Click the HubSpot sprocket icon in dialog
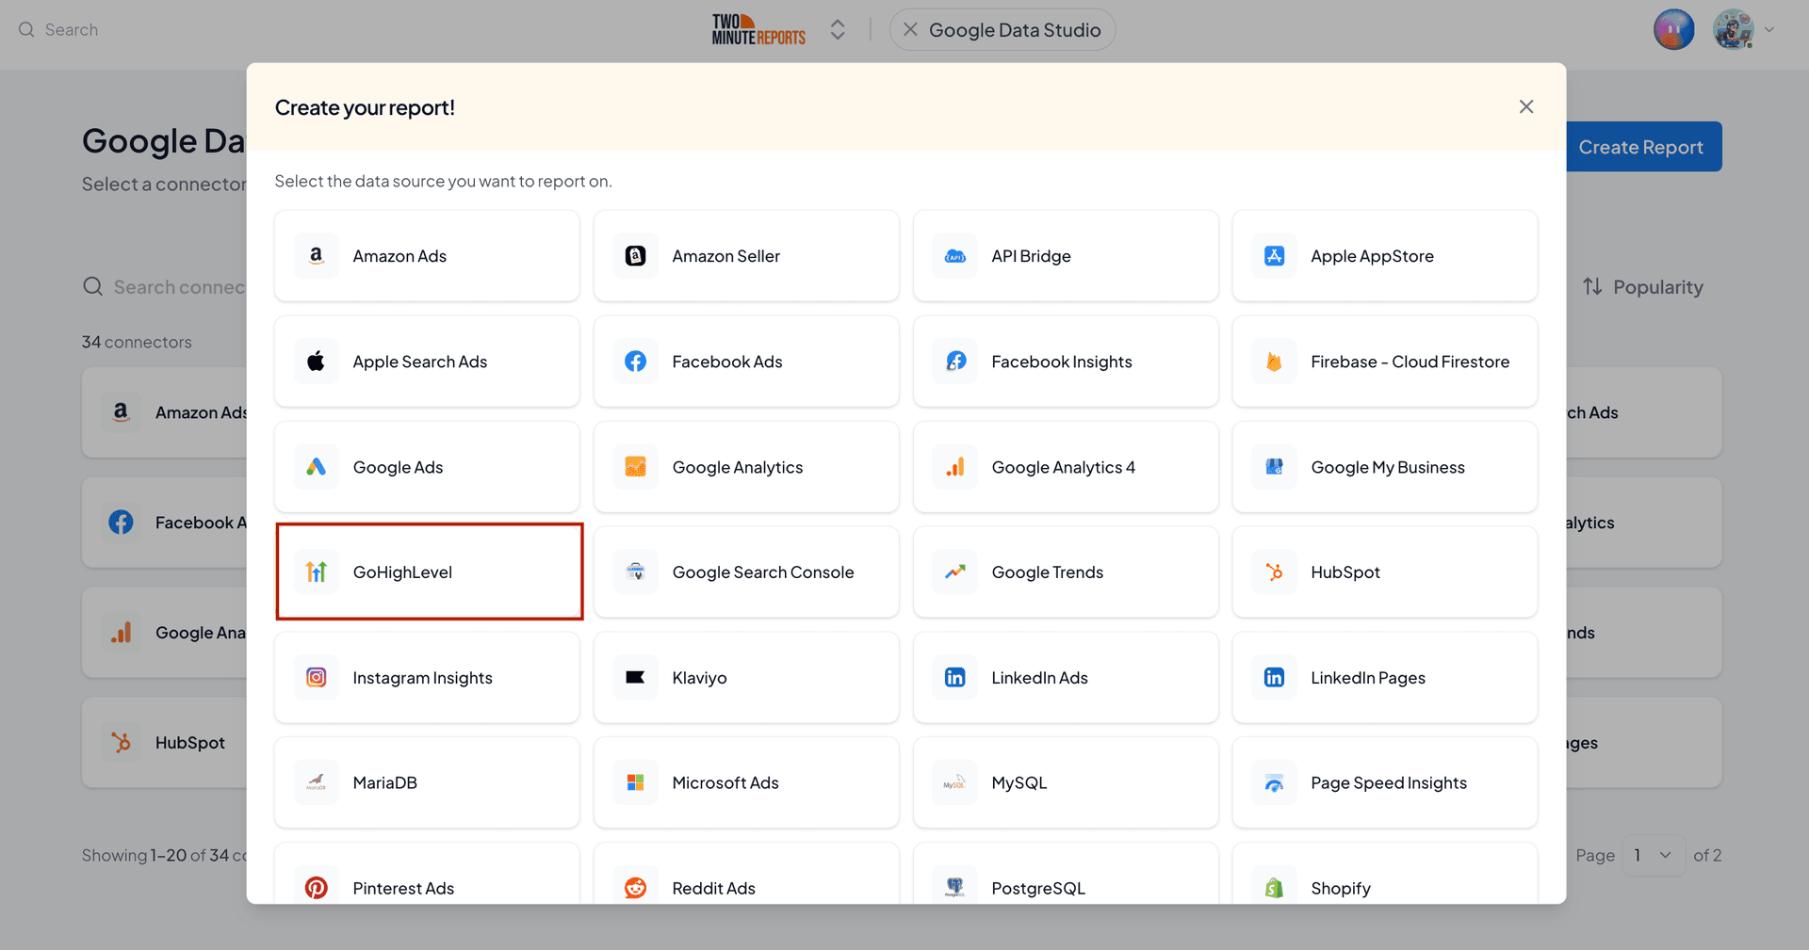Image resolution: width=1809 pixels, height=950 pixels. (1275, 572)
